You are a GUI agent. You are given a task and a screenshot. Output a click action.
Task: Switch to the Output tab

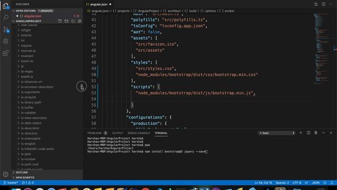coord(117,133)
